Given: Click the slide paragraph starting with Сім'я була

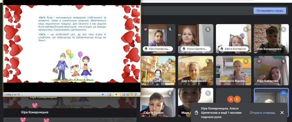Looking at the screenshot, I should 72,24.
